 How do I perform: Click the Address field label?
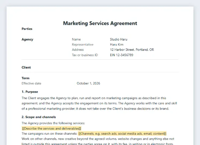(78, 50)
